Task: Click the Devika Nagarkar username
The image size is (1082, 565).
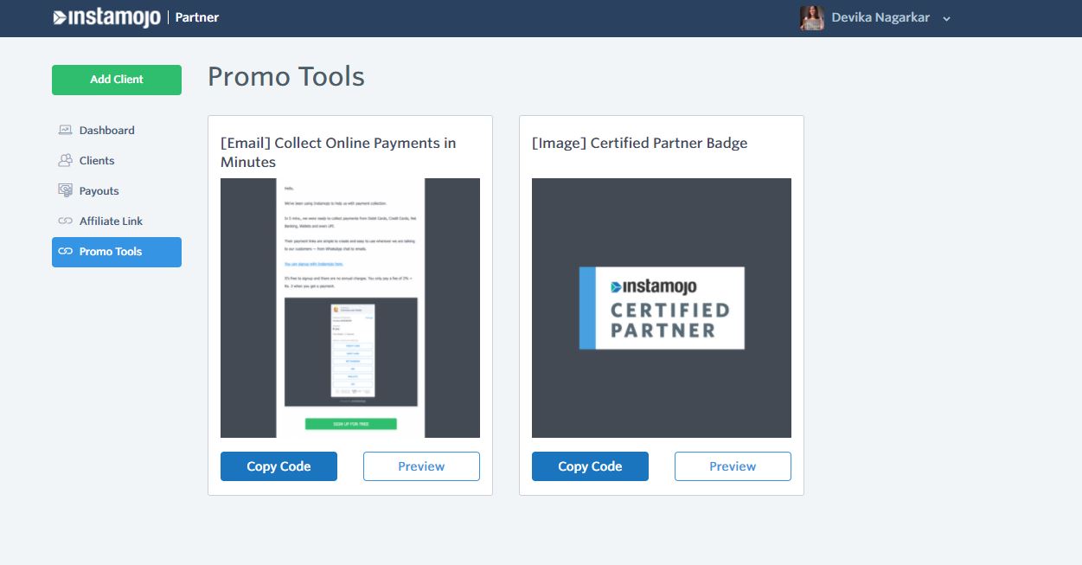Action: point(880,17)
